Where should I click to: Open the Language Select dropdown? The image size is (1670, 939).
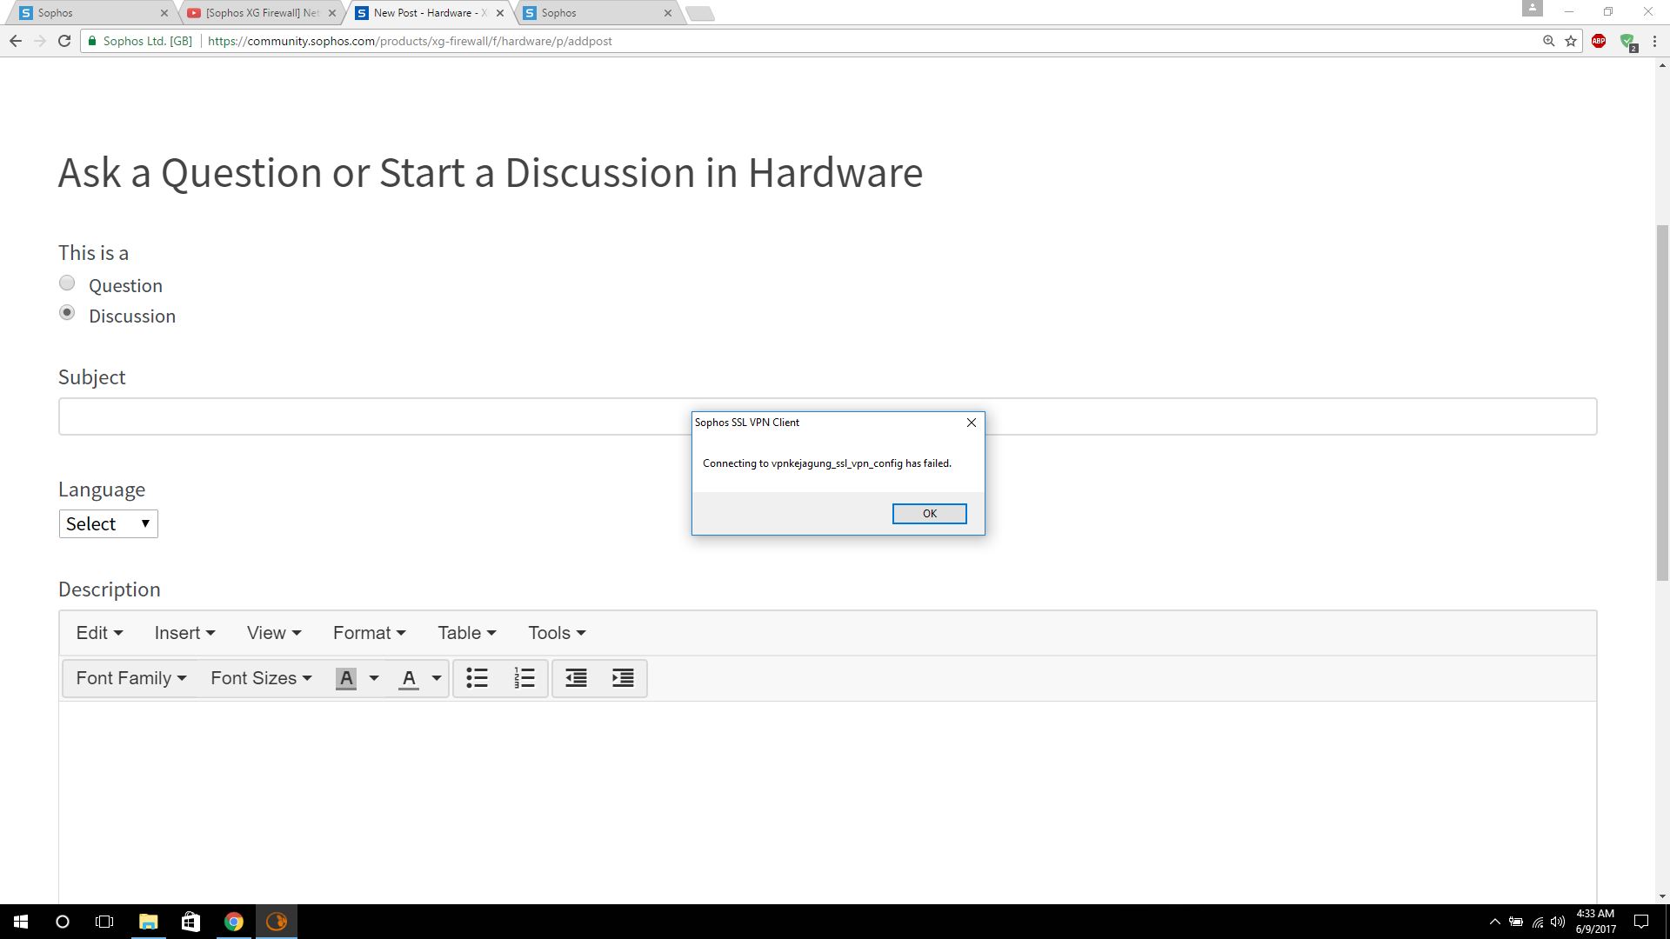[109, 523]
